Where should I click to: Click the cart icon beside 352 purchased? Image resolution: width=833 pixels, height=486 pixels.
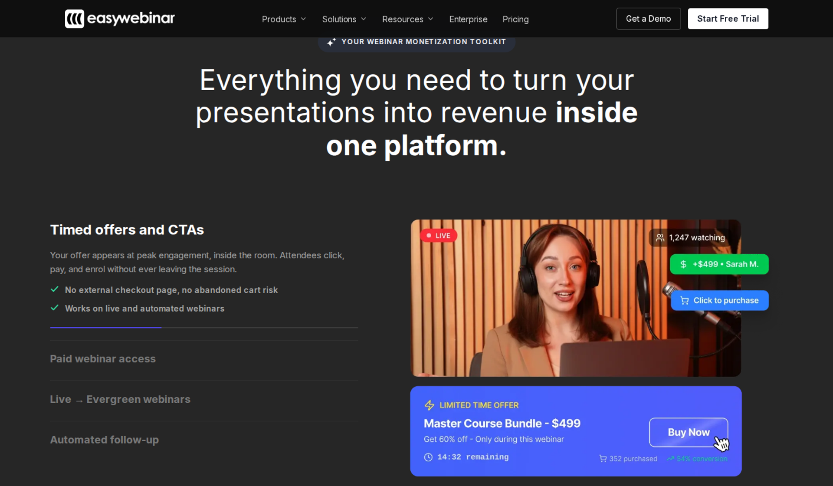603,459
